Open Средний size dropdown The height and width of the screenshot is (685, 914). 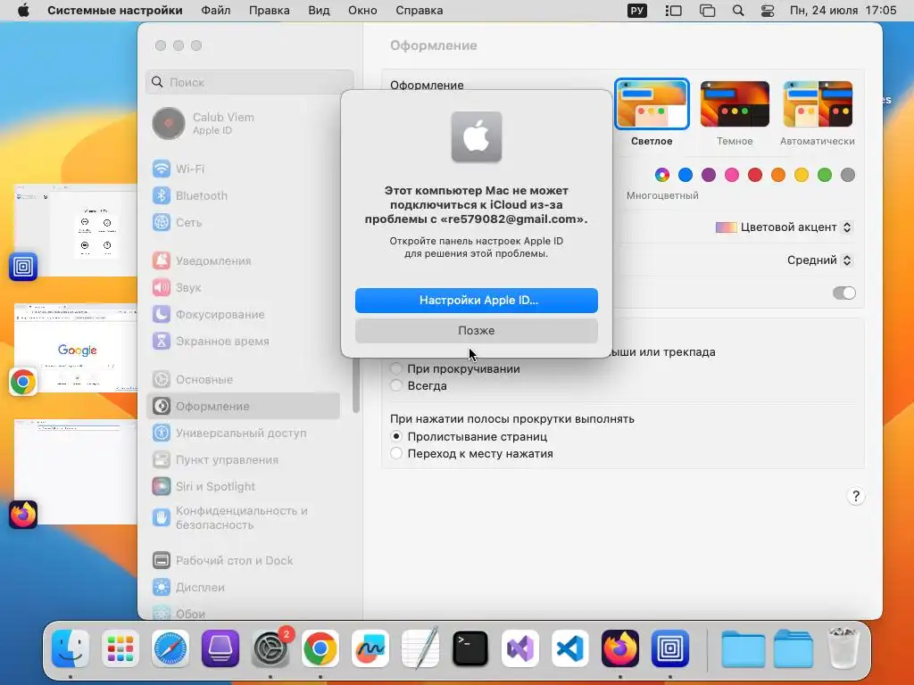[819, 260]
